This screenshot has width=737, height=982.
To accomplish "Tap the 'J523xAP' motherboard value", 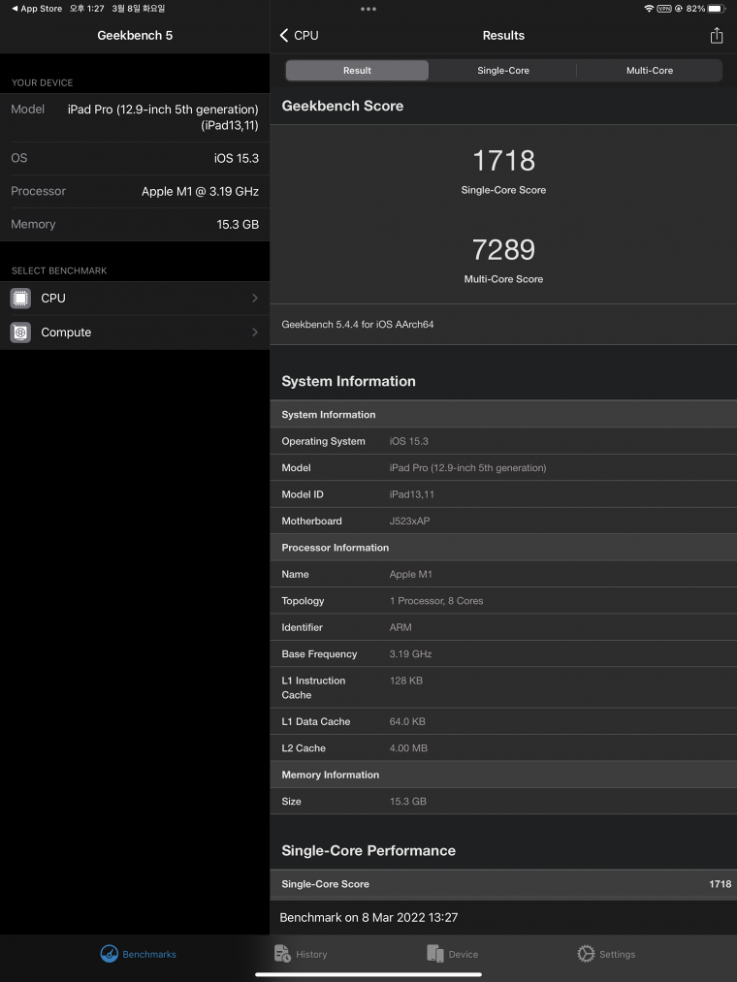I will pyautogui.click(x=410, y=522).
